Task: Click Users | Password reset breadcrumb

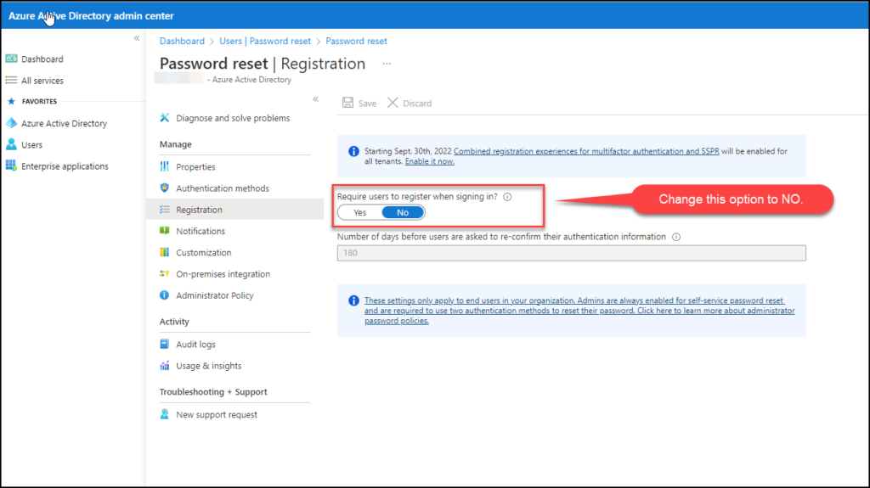Action: [265, 41]
